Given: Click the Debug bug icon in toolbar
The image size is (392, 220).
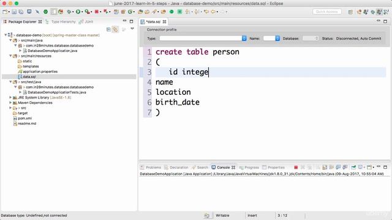Looking at the screenshot, I should tap(69, 12).
